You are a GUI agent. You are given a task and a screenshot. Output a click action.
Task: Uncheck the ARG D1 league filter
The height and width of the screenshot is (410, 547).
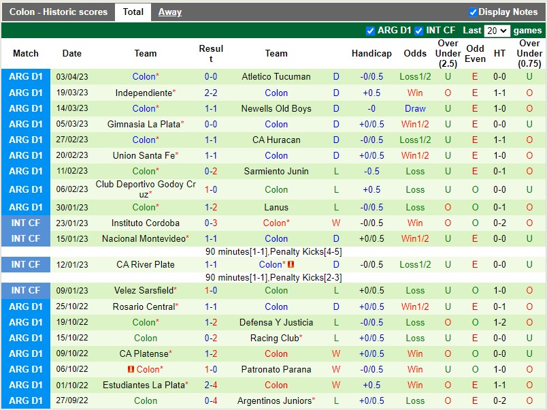370,31
